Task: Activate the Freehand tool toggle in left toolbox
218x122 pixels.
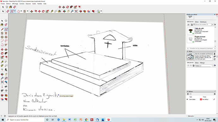Action: (6, 30)
